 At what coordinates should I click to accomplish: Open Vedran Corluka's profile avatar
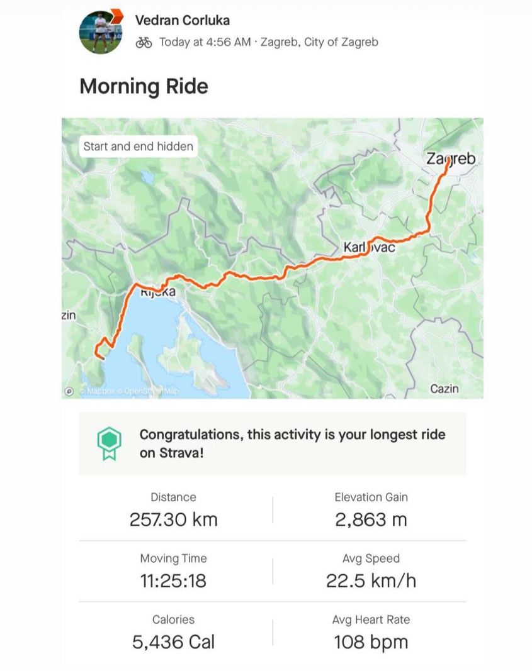100,33
